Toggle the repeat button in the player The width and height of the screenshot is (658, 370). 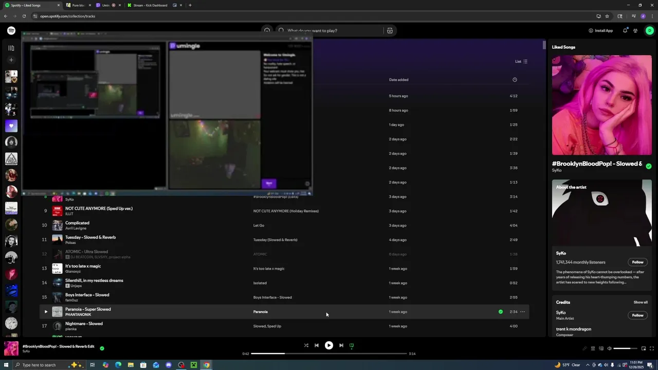[352, 345]
